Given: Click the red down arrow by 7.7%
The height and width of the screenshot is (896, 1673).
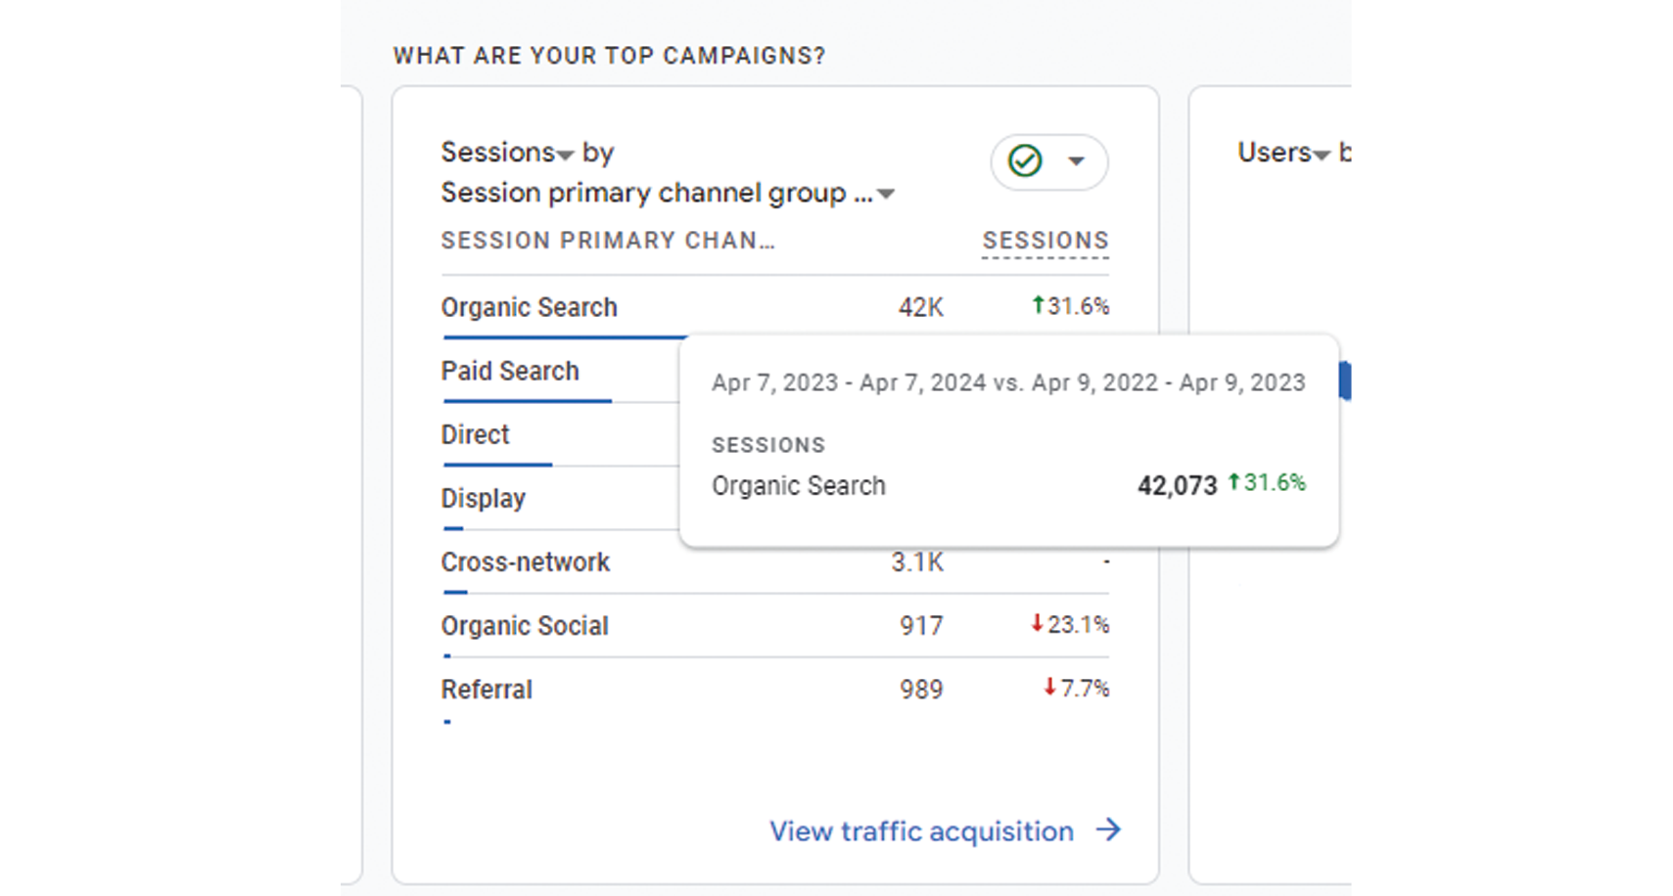Looking at the screenshot, I should pos(1049,687).
